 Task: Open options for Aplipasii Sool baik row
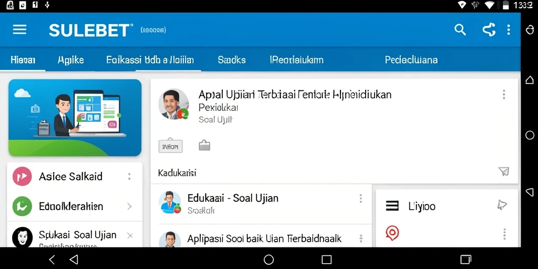tap(360, 239)
